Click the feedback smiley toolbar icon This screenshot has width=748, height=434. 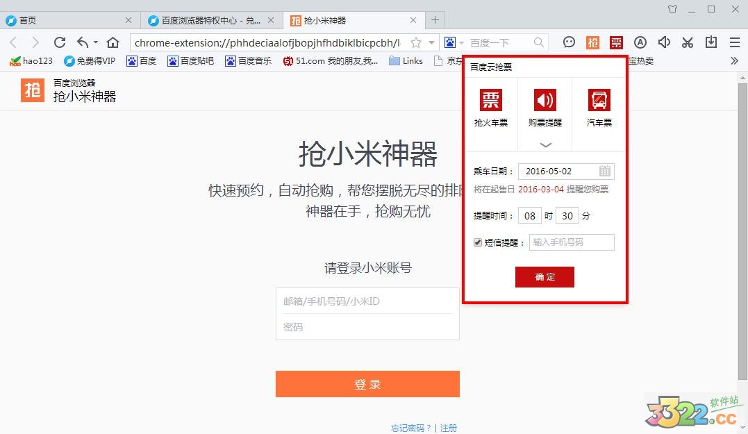pos(569,42)
